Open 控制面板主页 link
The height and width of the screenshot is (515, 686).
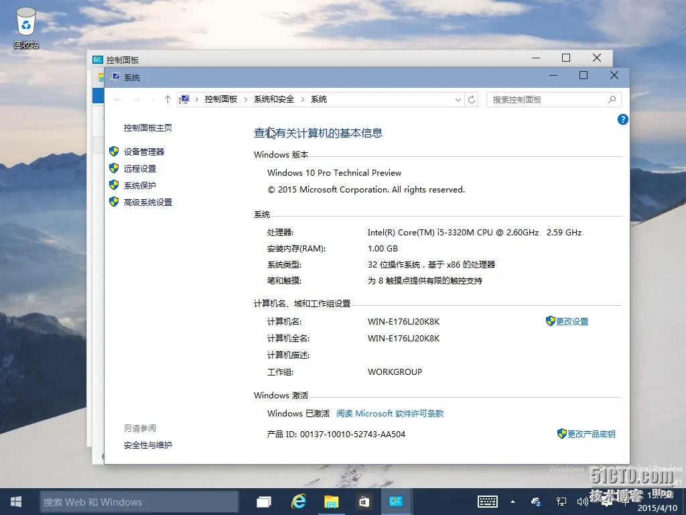pos(148,127)
